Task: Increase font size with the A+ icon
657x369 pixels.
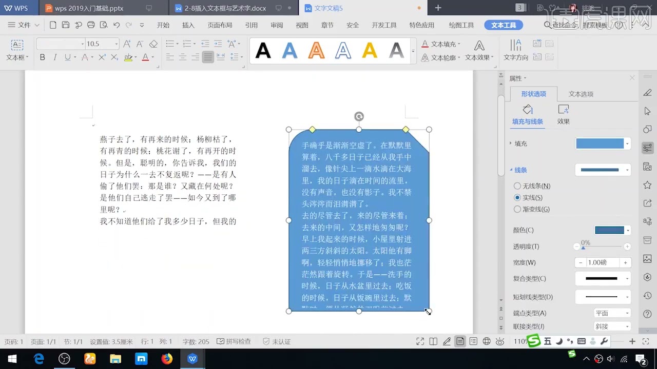Action: click(x=127, y=44)
